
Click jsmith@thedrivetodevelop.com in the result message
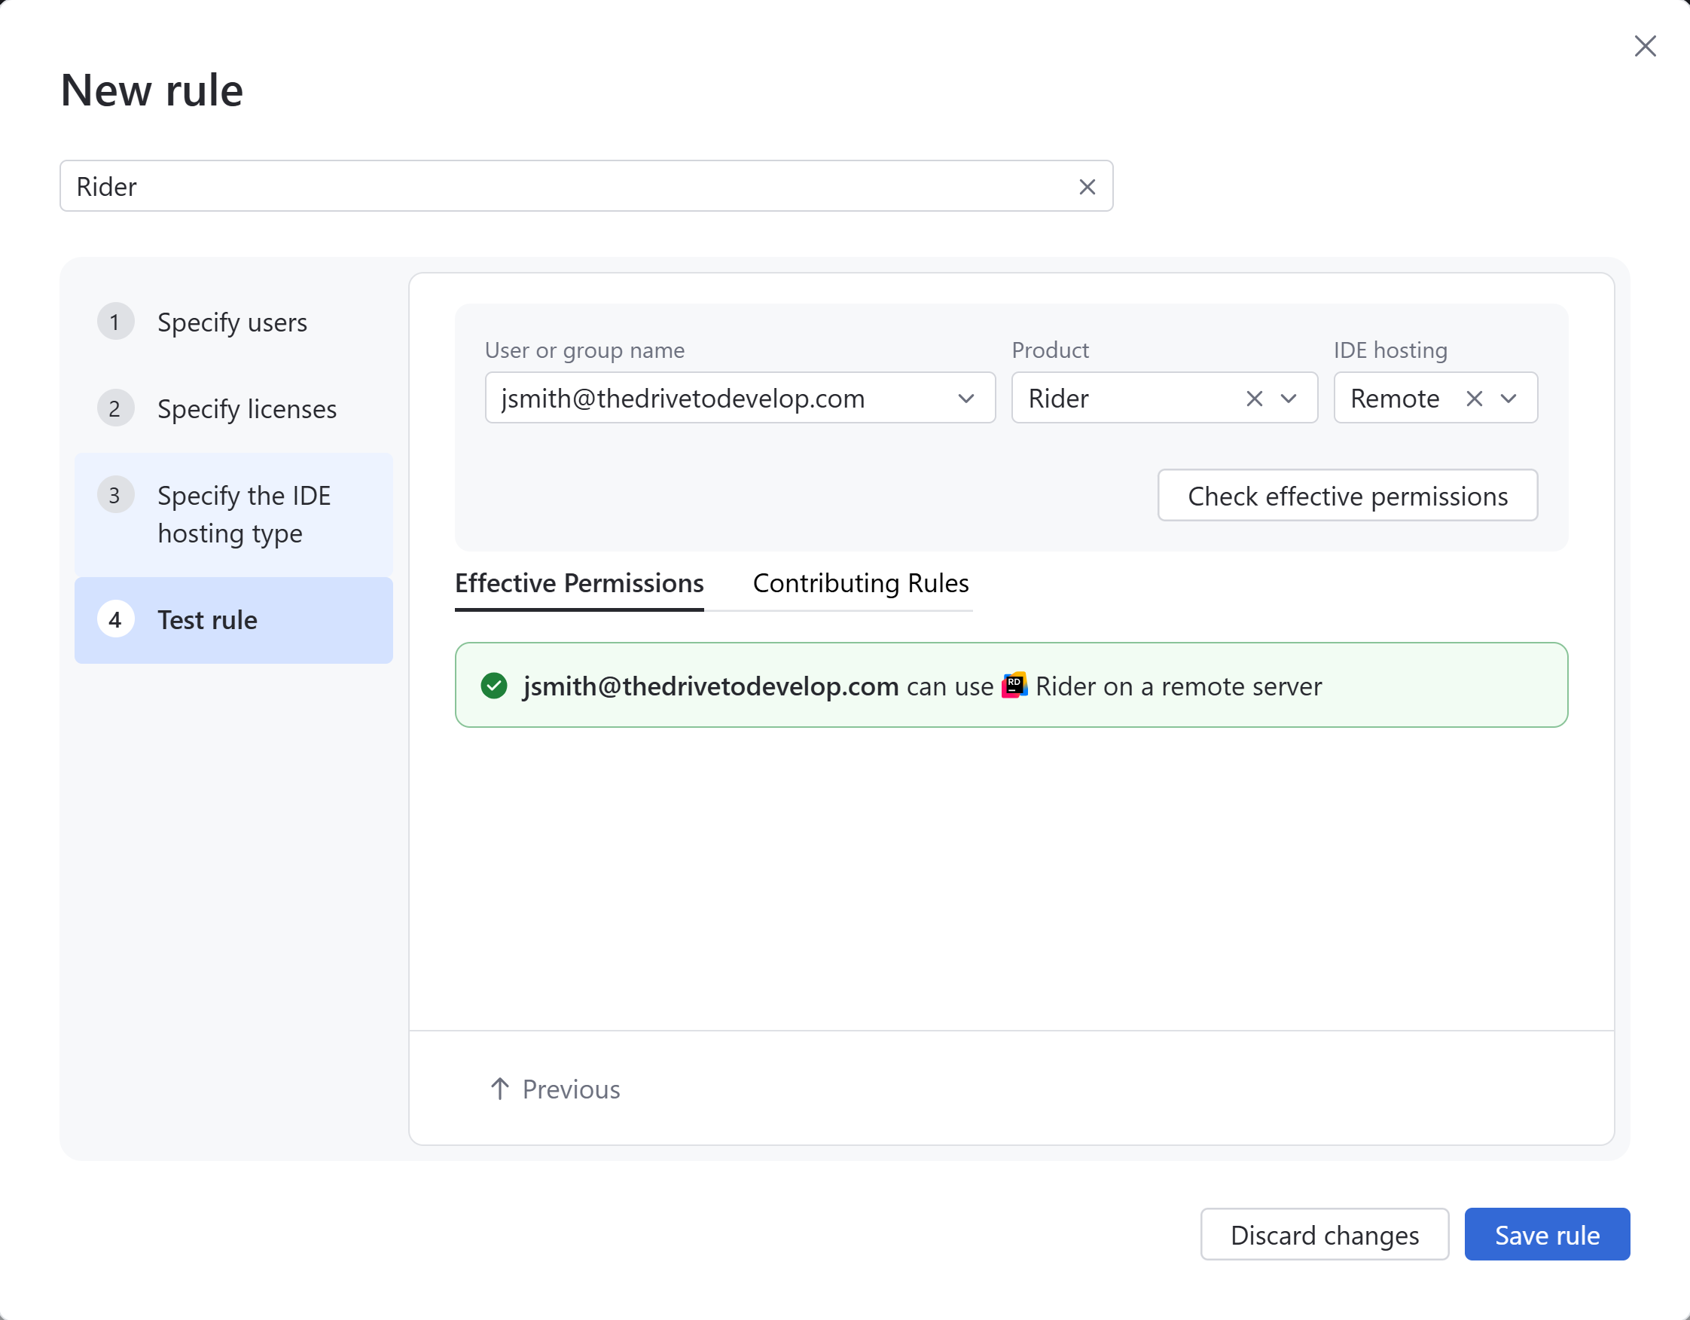pyautogui.click(x=710, y=686)
